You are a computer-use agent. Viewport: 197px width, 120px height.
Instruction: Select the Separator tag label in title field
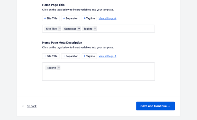pos(70,29)
